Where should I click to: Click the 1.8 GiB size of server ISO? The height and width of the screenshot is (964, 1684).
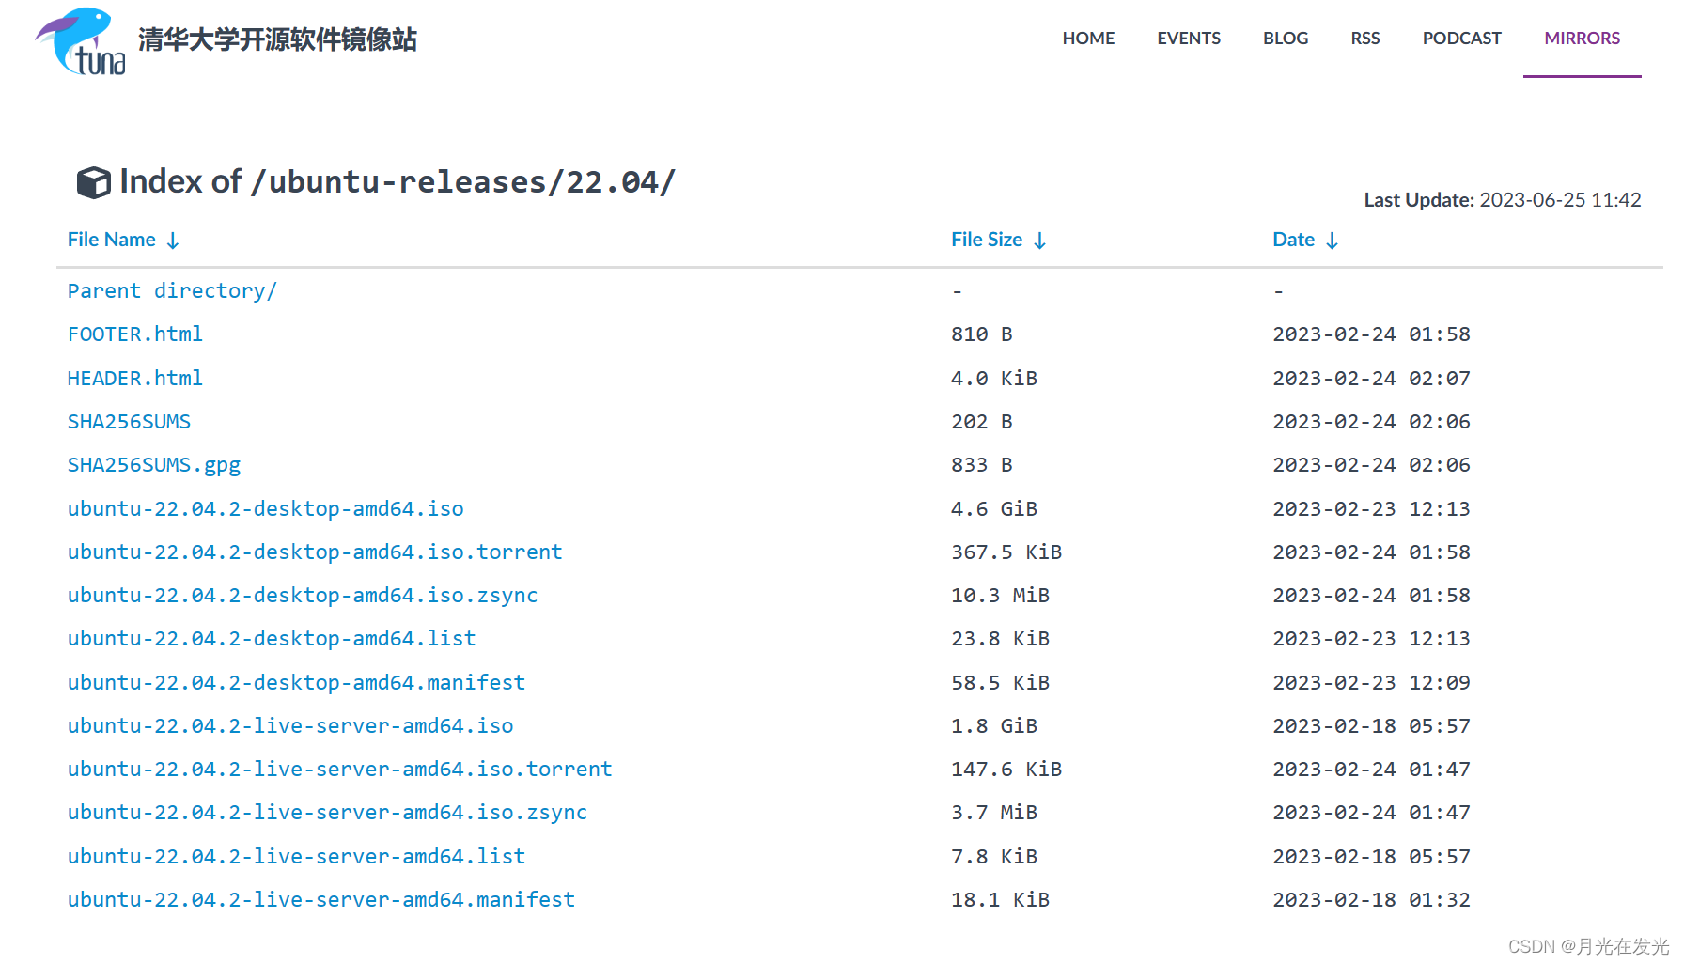click(x=994, y=726)
